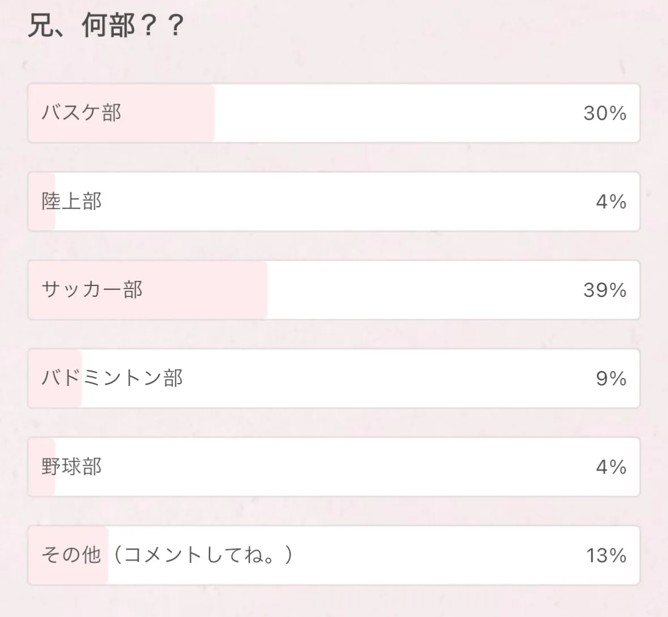Click the （コメントしてね。） text

[x=201, y=555]
